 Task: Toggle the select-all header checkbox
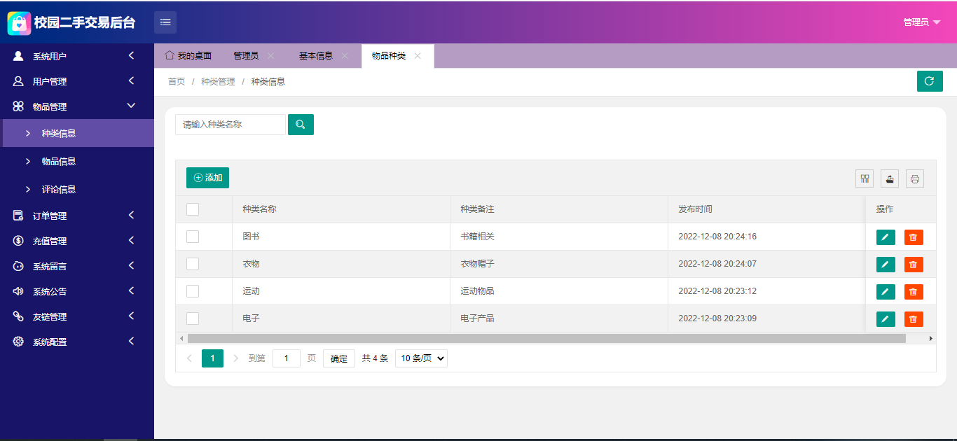[x=193, y=209]
